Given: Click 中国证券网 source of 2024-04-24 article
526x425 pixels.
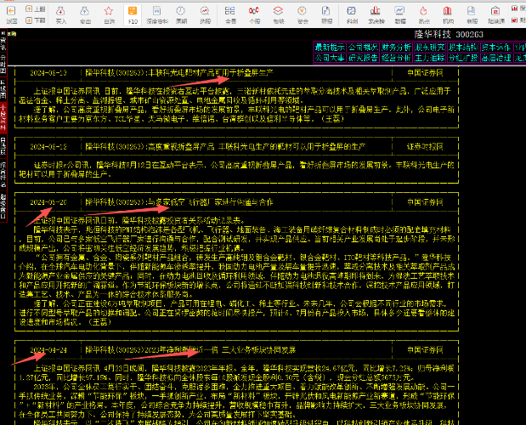Looking at the screenshot, I should 425,350.
